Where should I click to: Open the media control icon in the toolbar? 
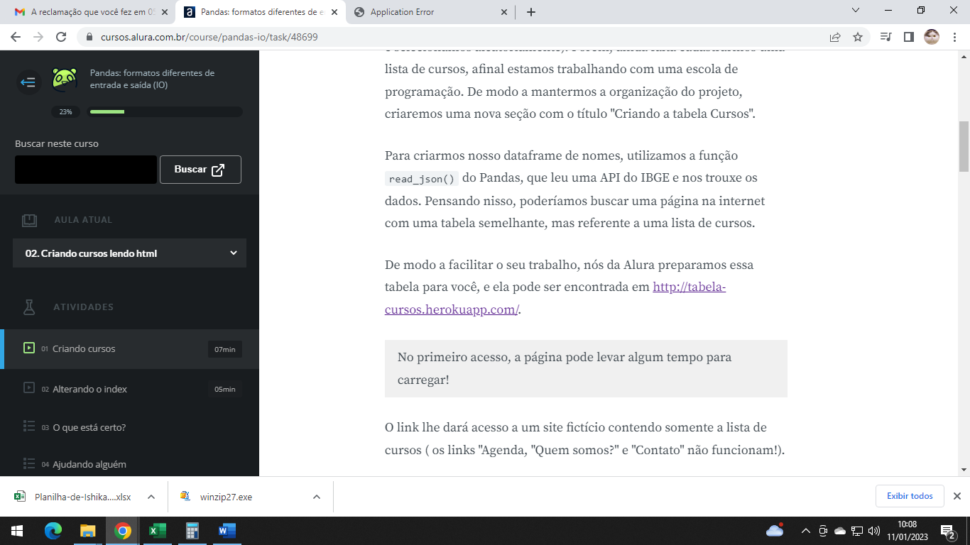[885, 37]
